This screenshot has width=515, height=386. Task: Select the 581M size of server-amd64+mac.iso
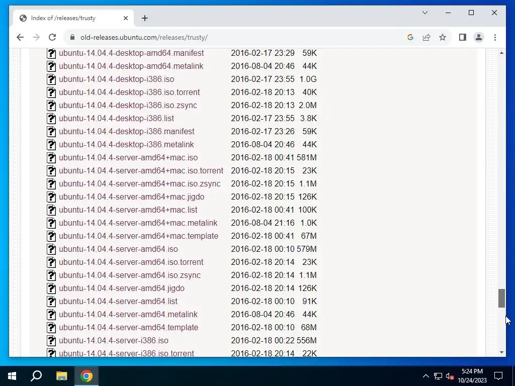pos(307,157)
